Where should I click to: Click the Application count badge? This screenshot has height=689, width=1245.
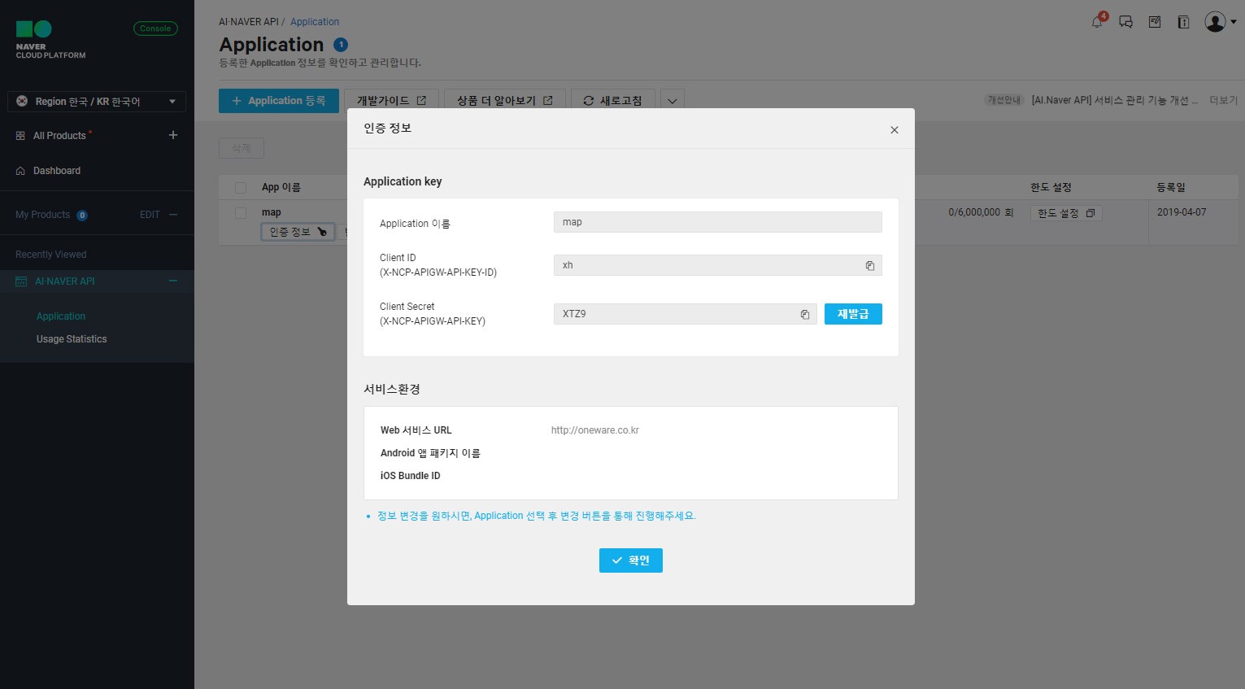pyautogui.click(x=341, y=45)
